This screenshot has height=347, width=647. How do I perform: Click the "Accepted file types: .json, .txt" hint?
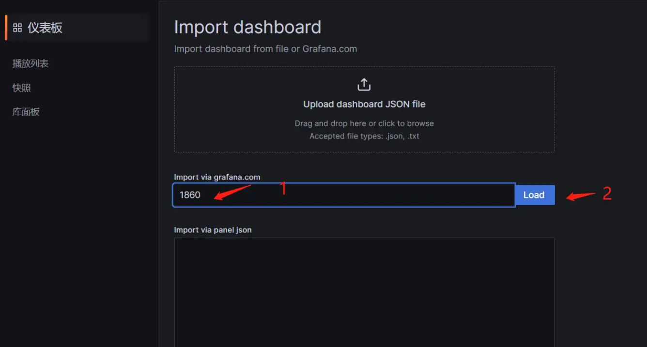click(x=364, y=136)
